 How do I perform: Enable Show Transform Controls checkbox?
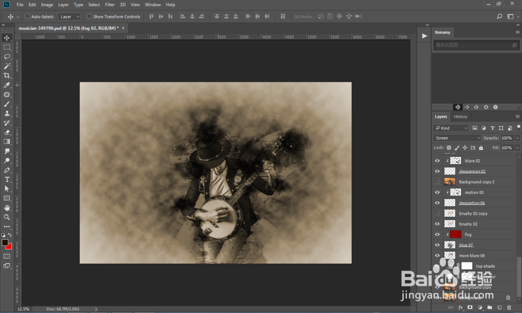[89, 16]
